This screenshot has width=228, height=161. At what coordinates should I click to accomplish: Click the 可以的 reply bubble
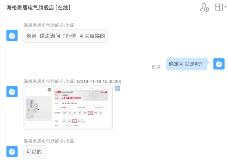click(x=34, y=152)
